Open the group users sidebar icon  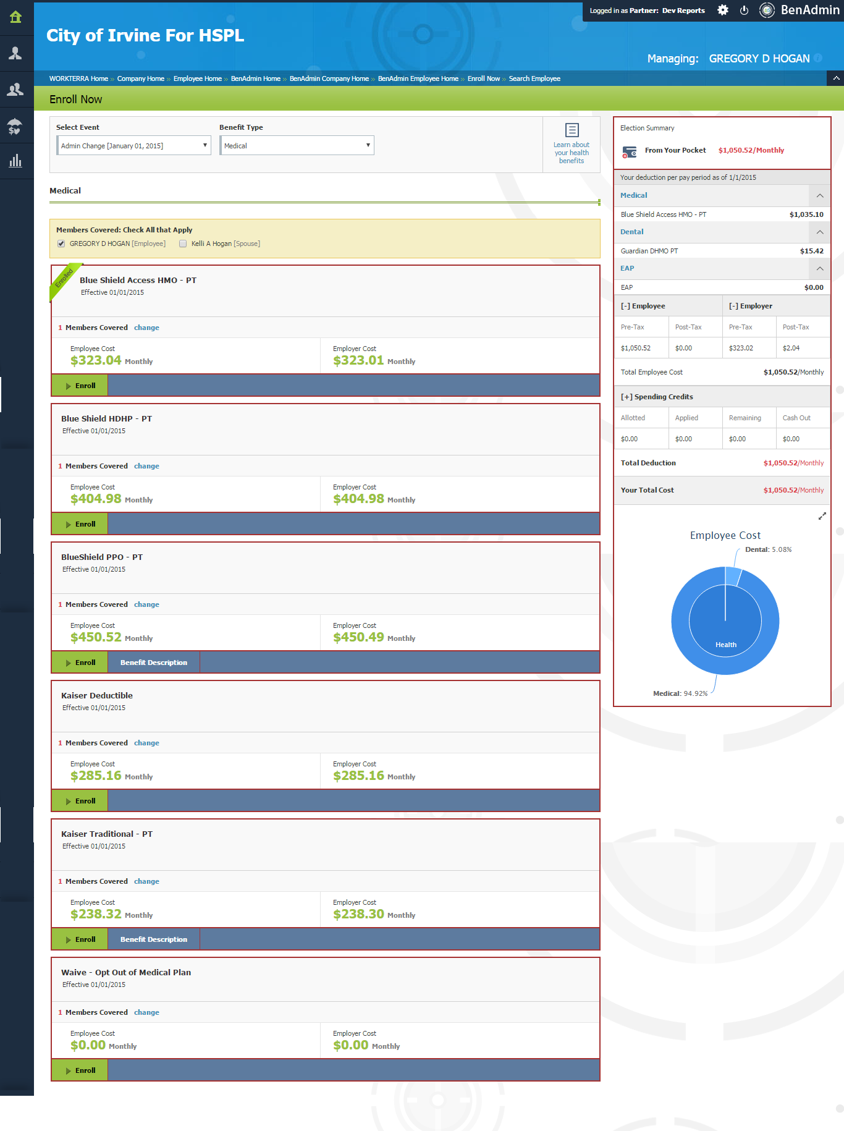15,90
